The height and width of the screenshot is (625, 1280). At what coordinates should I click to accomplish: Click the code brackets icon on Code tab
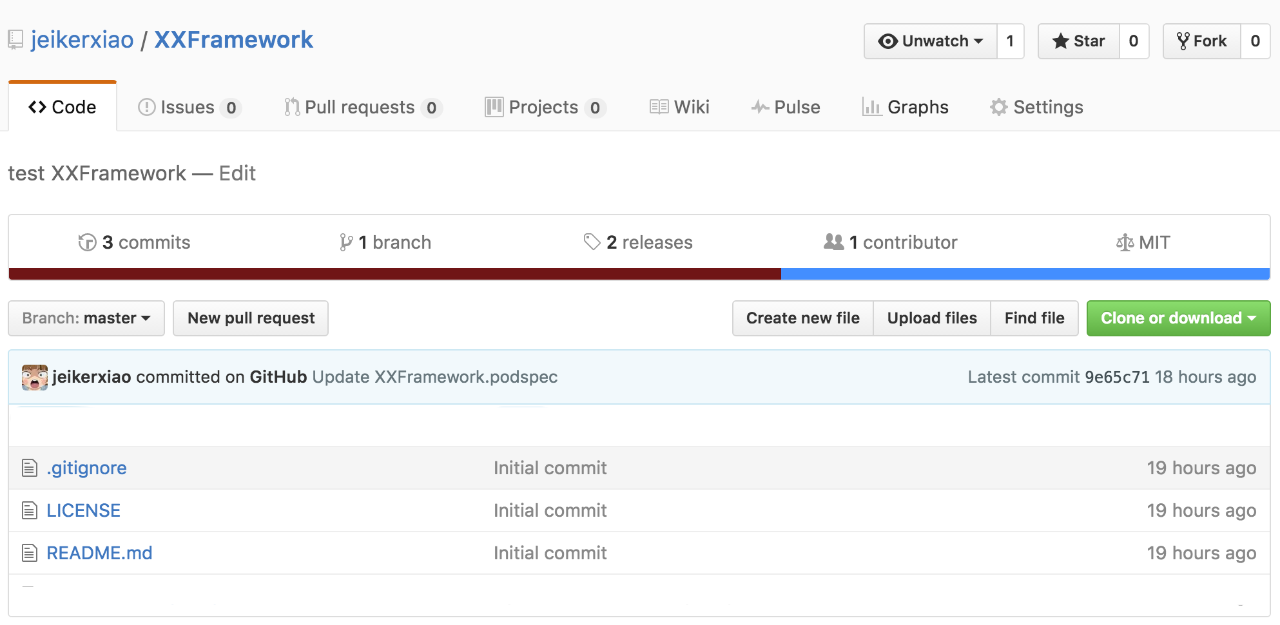pos(37,107)
